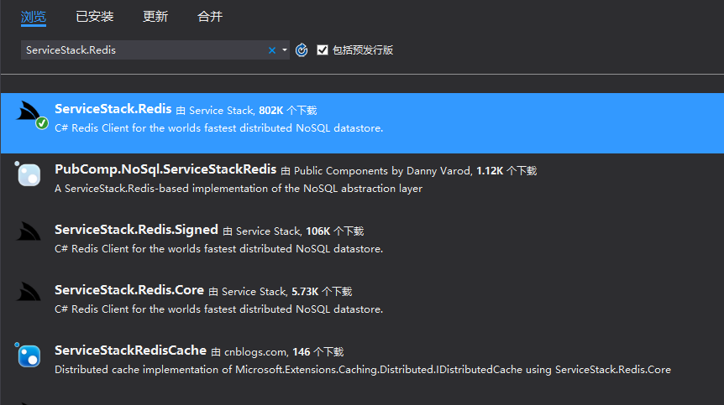Viewport: 724px width, 405px height.
Task: Select PubComp.NoSql.ServiceStackRedis package title
Action: 165,169
